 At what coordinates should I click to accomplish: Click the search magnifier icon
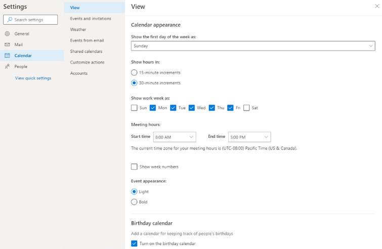click(x=10, y=20)
